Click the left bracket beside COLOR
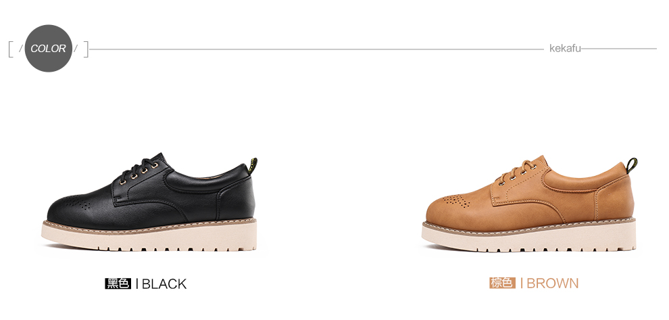 pyautogui.click(x=10, y=49)
